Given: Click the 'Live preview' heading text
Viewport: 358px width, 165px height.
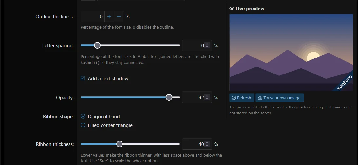Looking at the screenshot, I should click(x=250, y=9).
